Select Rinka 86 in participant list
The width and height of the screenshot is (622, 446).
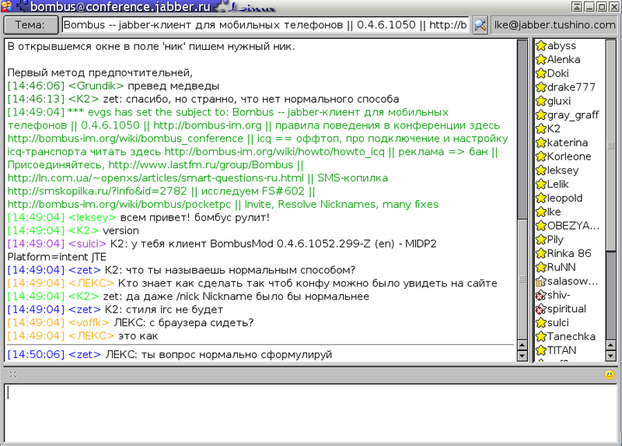569,253
